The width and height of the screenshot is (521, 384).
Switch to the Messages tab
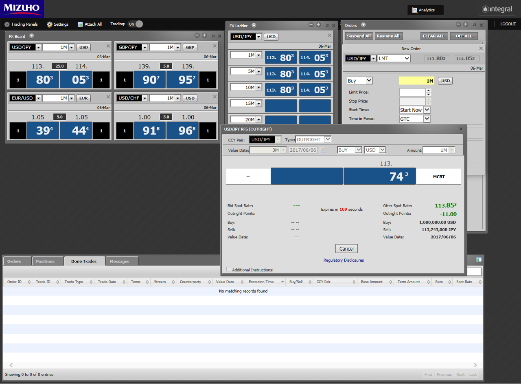click(121, 261)
